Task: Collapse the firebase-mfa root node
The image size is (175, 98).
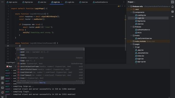Action: tap(129, 7)
